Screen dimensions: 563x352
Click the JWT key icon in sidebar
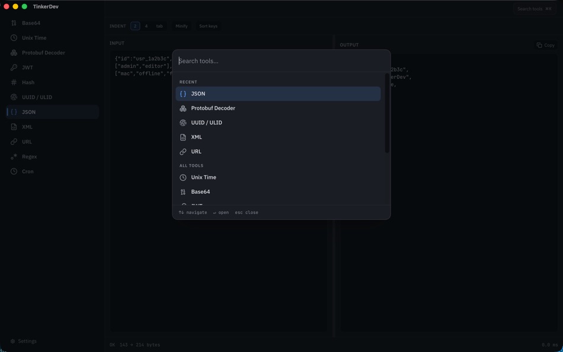[x=14, y=68]
